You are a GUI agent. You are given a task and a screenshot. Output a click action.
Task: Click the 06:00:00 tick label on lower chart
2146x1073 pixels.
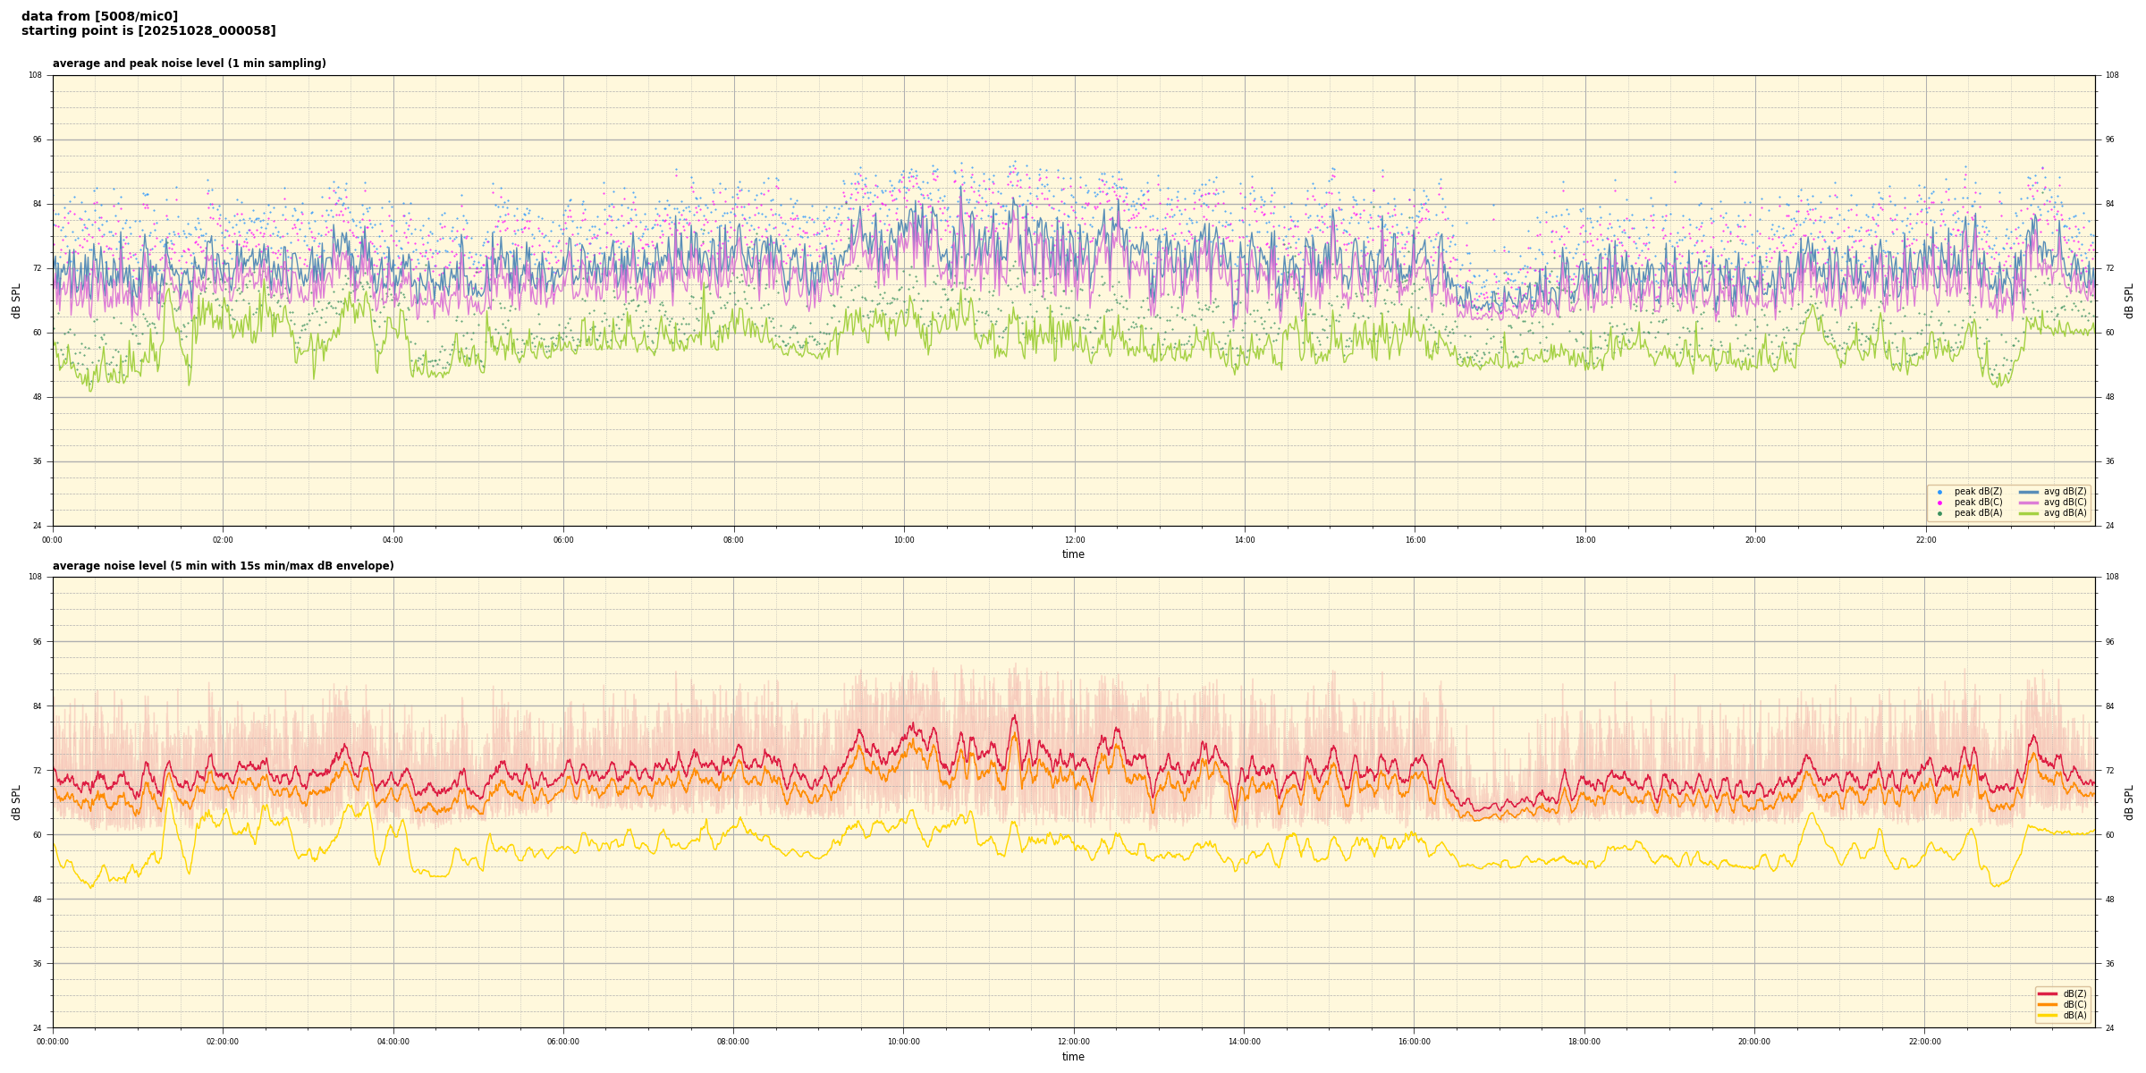click(x=563, y=1042)
